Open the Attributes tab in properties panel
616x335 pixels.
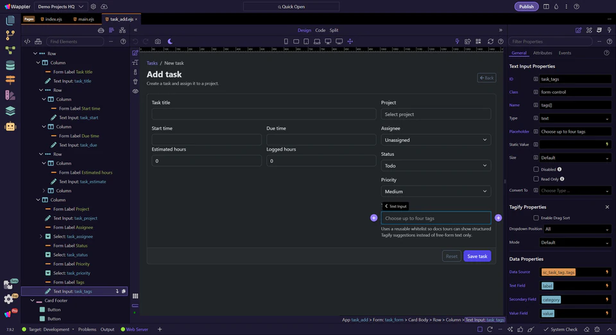tap(542, 53)
